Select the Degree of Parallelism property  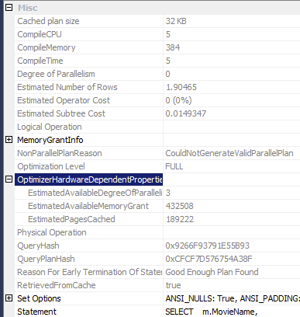coord(56,74)
